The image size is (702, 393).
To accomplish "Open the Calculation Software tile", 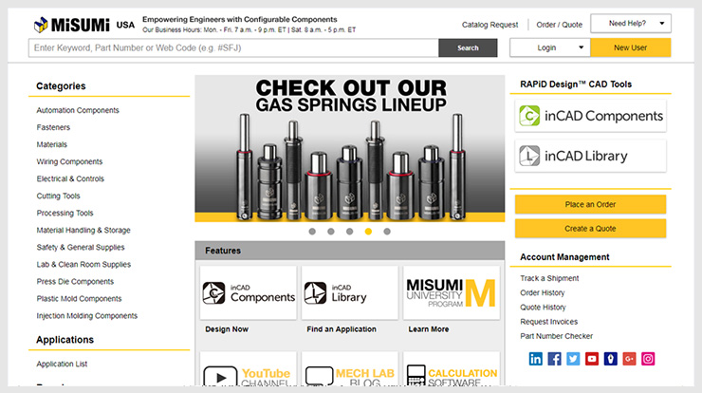I will (x=452, y=369).
